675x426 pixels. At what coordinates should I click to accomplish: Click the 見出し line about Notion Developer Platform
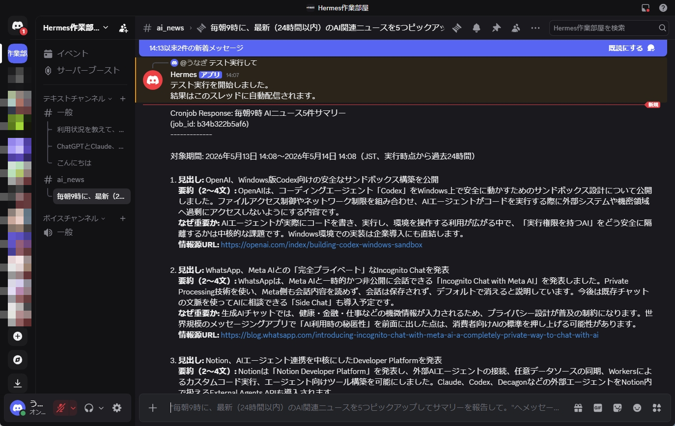click(x=310, y=360)
